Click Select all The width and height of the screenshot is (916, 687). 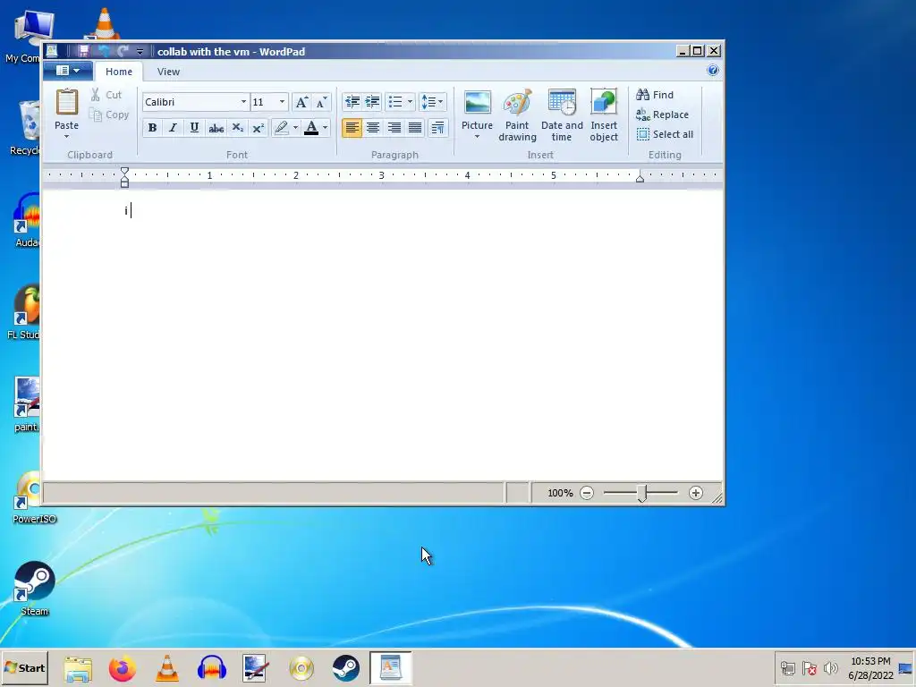pos(665,134)
